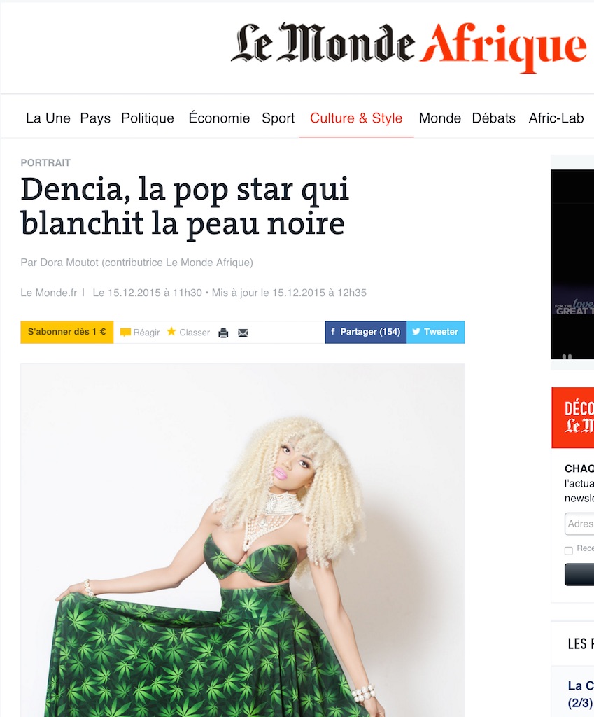Click S'abonner dès 1 € button
Image resolution: width=594 pixels, height=717 pixels.
pos(66,332)
